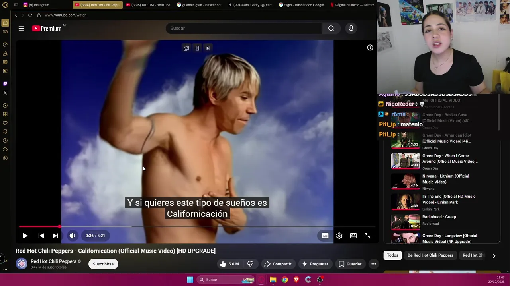
Task: Toggle subtitles captions button
Action: 325,236
